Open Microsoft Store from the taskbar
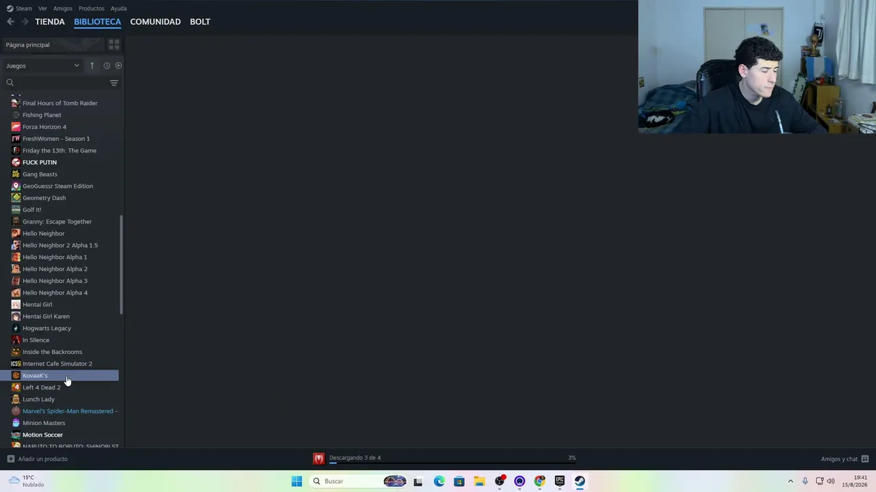The width and height of the screenshot is (876, 492). [459, 481]
